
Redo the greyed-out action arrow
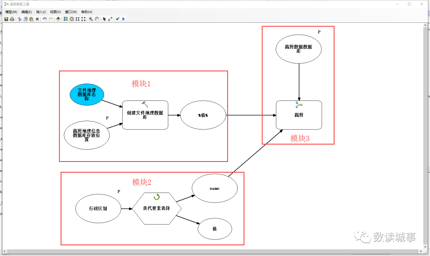(x=51, y=19)
